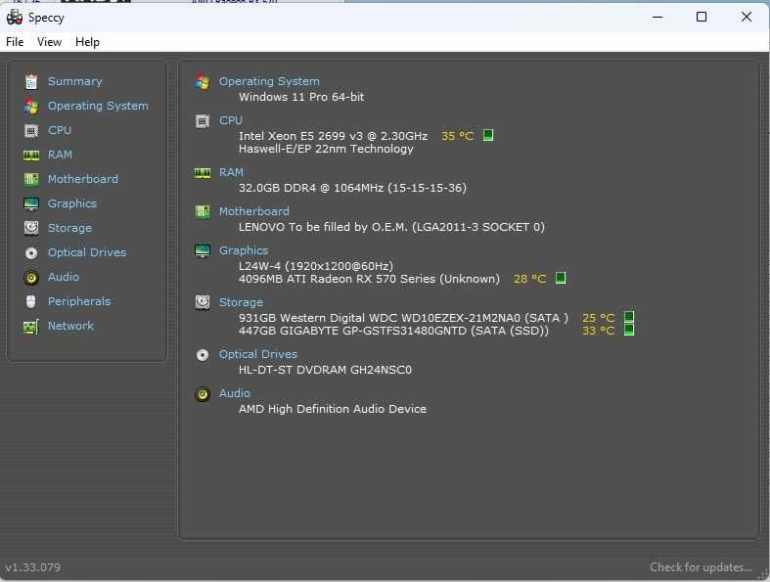Select Summary in the sidebar
The width and height of the screenshot is (770, 582).
pyautogui.click(x=75, y=81)
